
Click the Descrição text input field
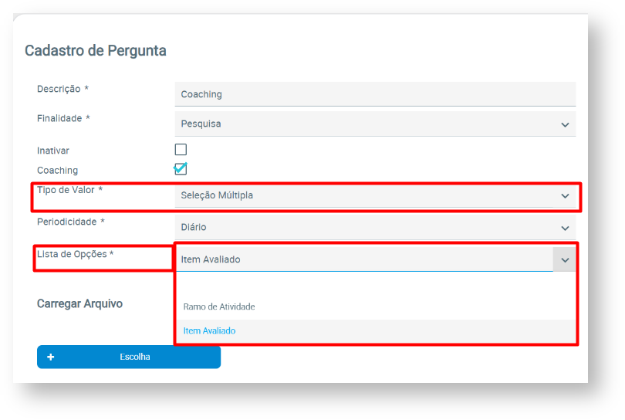(375, 94)
